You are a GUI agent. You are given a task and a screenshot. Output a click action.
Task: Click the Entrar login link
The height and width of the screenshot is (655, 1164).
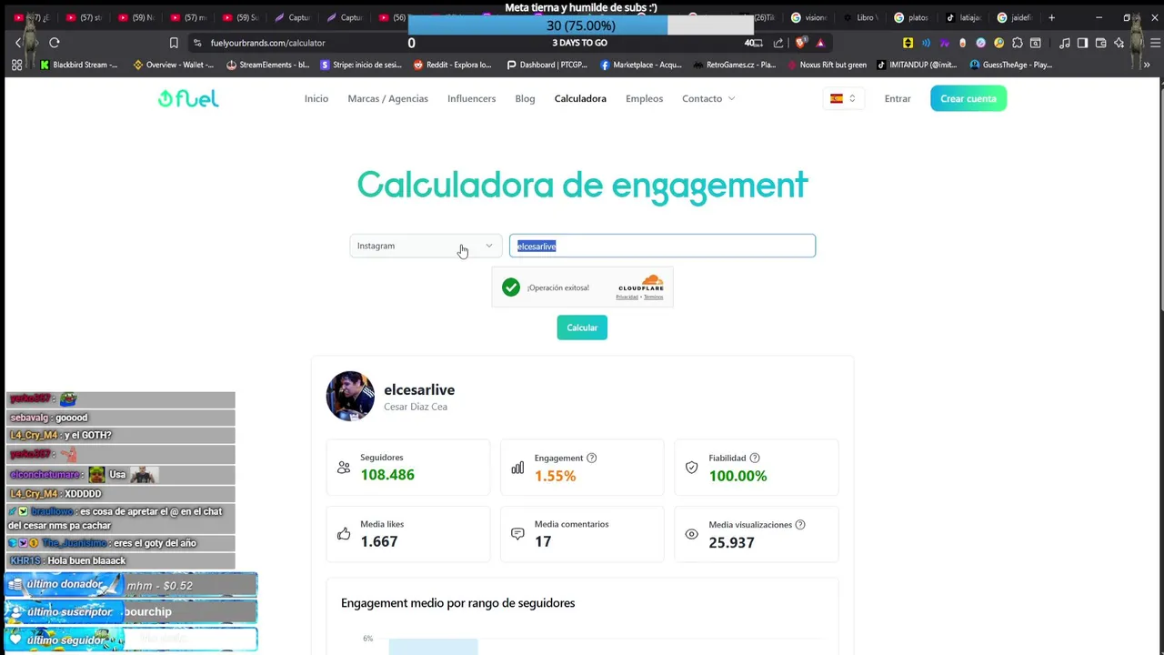click(898, 98)
